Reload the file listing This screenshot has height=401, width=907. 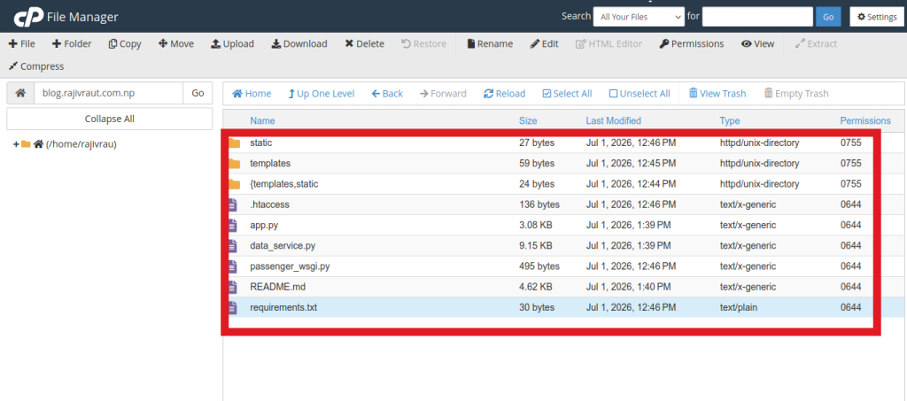[x=504, y=94]
